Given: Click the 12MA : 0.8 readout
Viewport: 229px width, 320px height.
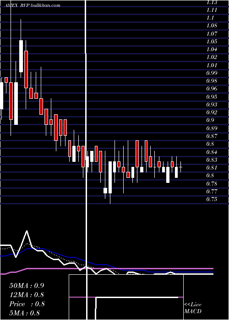Looking at the screenshot, I should pyautogui.click(x=27, y=294).
